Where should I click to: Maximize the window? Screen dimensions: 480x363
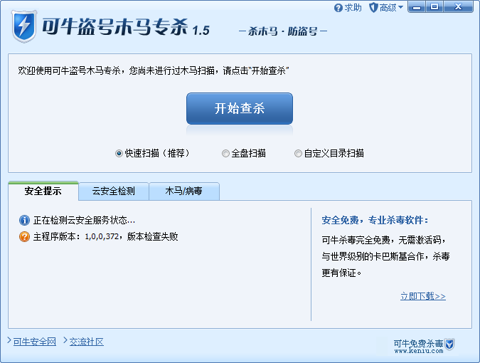(x=434, y=6)
